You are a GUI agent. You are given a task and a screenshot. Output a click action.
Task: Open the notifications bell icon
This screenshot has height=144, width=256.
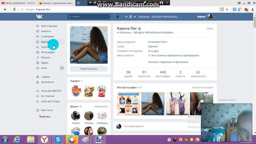pyautogui.click(x=118, y=17)
